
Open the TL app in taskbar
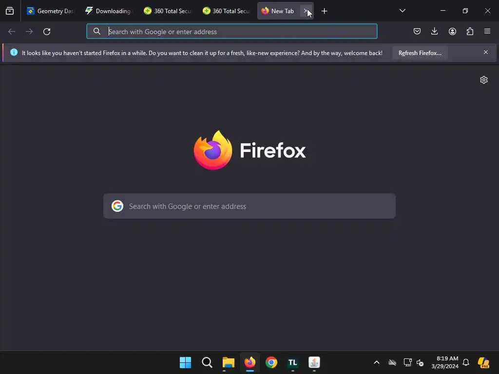pos(293,362)
